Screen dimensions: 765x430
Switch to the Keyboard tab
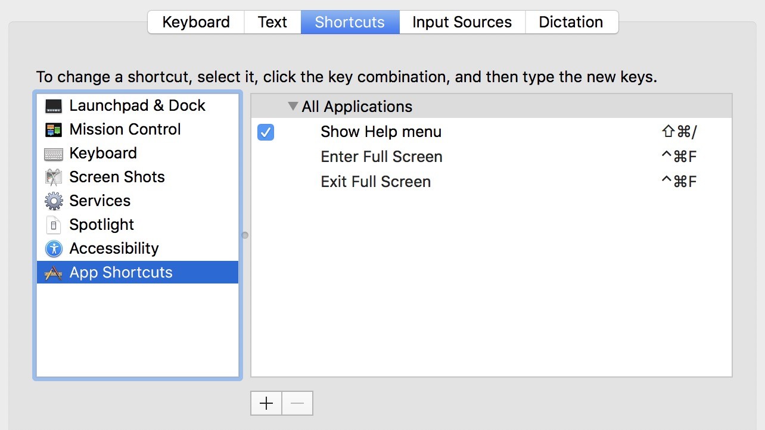tap(196, 22)
